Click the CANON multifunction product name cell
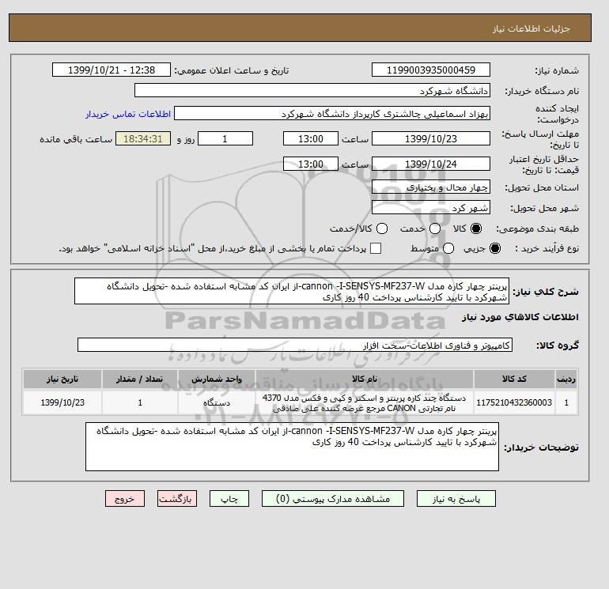The height and width of the screenshot is (589, 609). click(365, 402)
